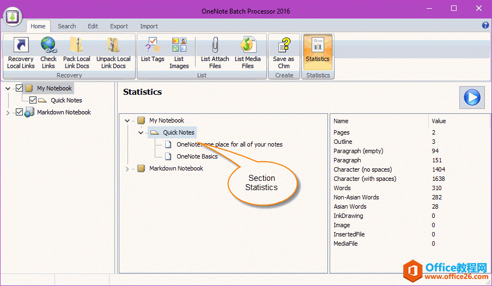Expand Markdown Notebook in statistics tree
The width and height of the screenshot is (492, 286).
point(127,169)
